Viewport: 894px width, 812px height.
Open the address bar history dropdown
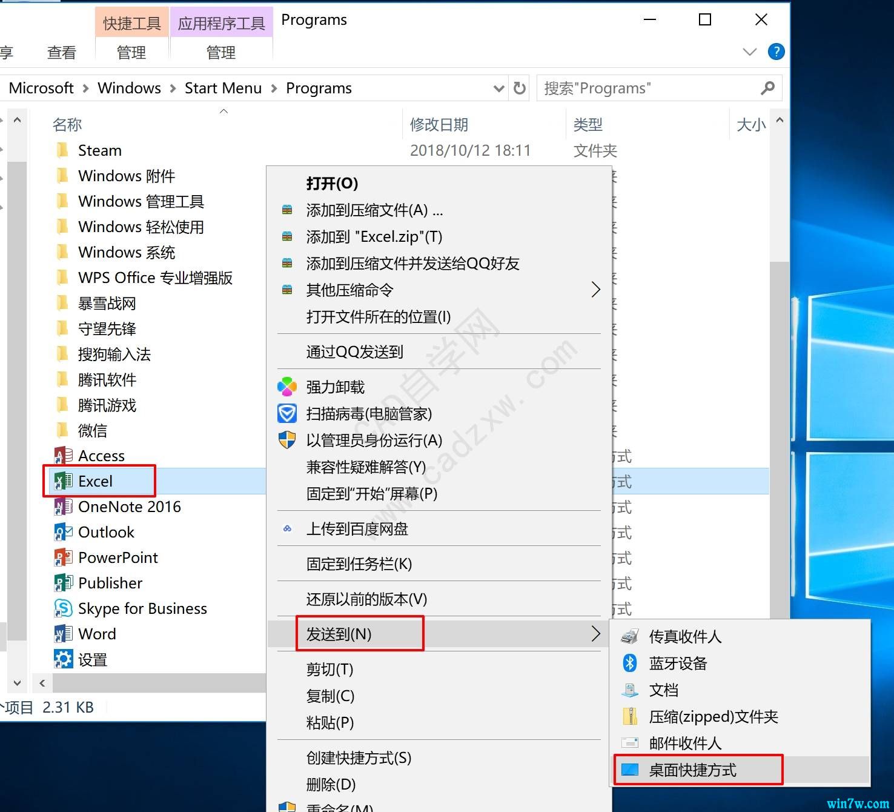499,88
